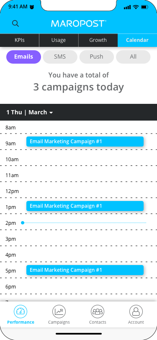This screenshot has height=340, width=157.
Task: Open the Account profile icon
Action: coord(136,312)
